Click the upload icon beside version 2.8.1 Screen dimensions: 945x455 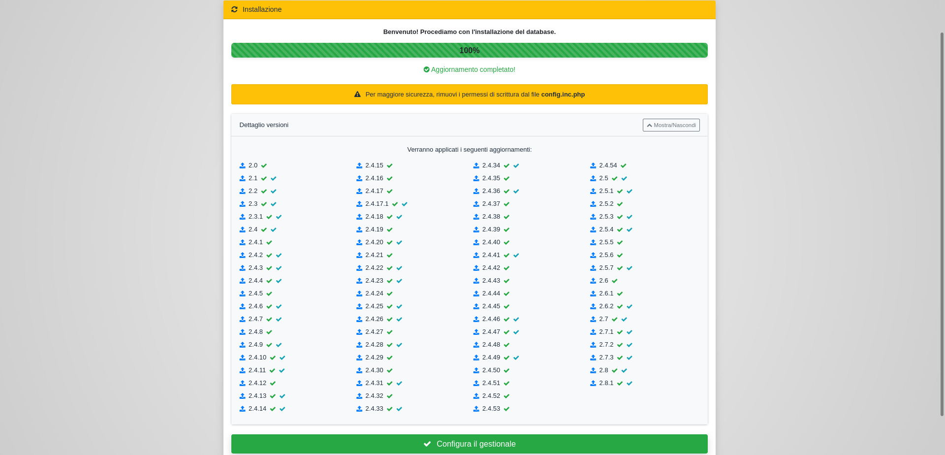593,383
